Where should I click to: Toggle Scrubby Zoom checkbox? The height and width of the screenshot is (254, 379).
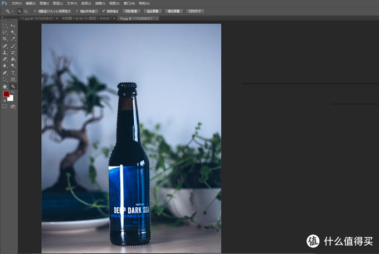(104, 11)
